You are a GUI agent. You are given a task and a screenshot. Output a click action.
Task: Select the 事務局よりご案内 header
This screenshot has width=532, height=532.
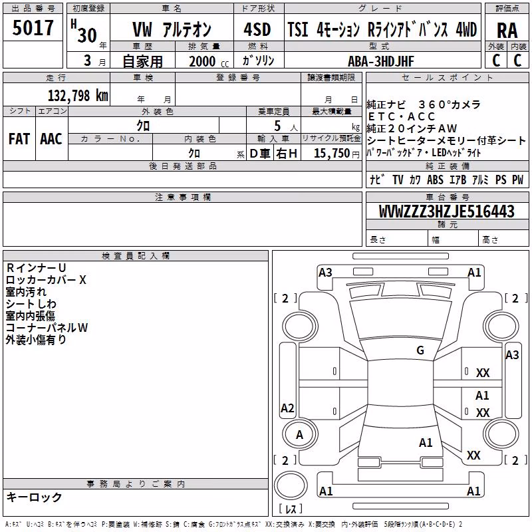point(136,484)
